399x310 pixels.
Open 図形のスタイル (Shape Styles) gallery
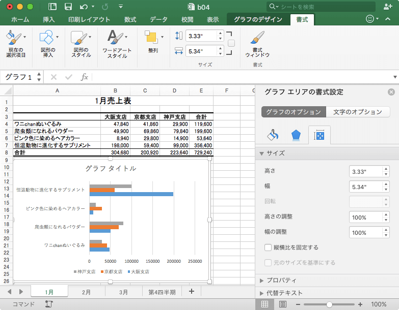pos(81,44)
